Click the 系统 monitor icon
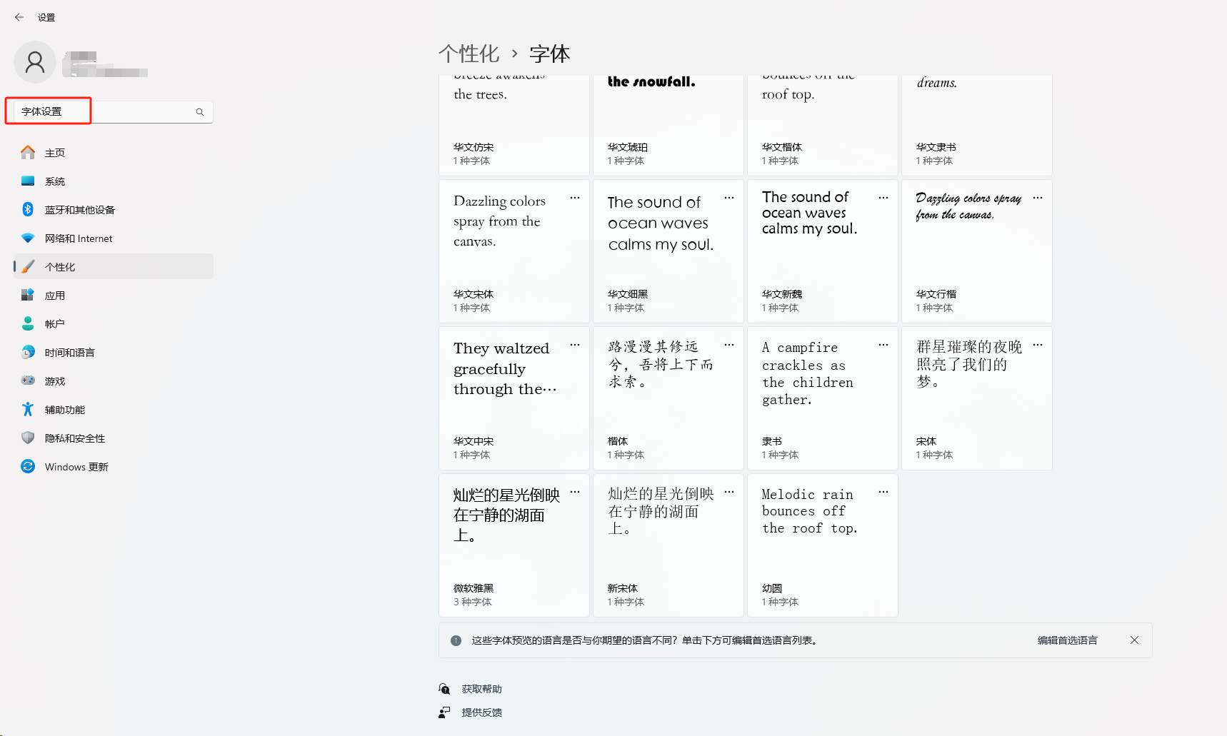Image resolution: width=1227 pixels, height=736 pixels. pyautogui.click(x=28, y=181)
